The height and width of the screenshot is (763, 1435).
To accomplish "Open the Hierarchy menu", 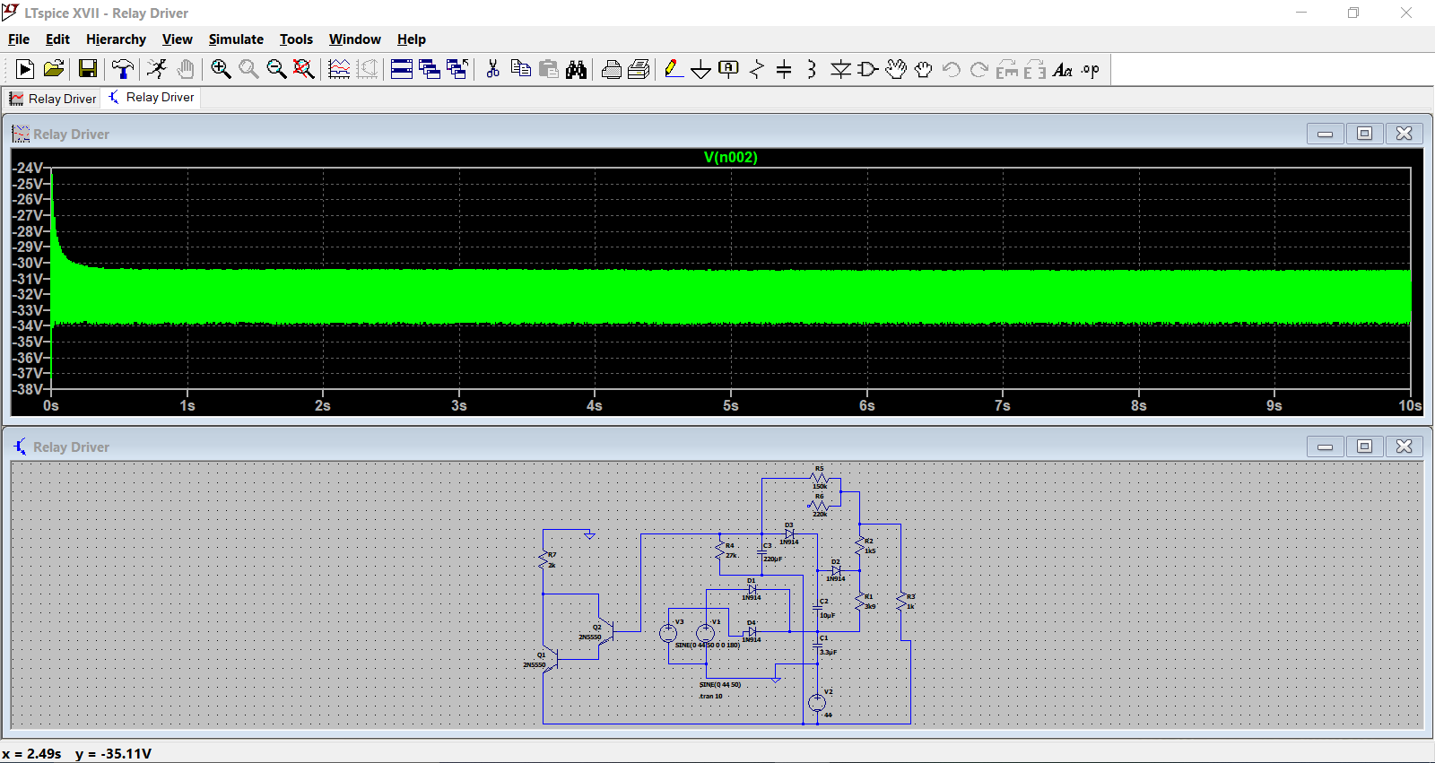I will tap(116, 39).
